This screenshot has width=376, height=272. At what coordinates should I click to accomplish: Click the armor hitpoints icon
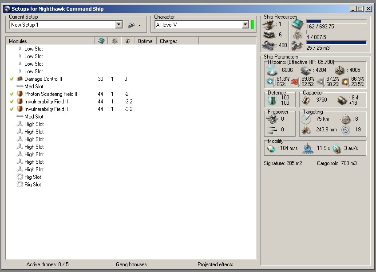tap(306, 70)
